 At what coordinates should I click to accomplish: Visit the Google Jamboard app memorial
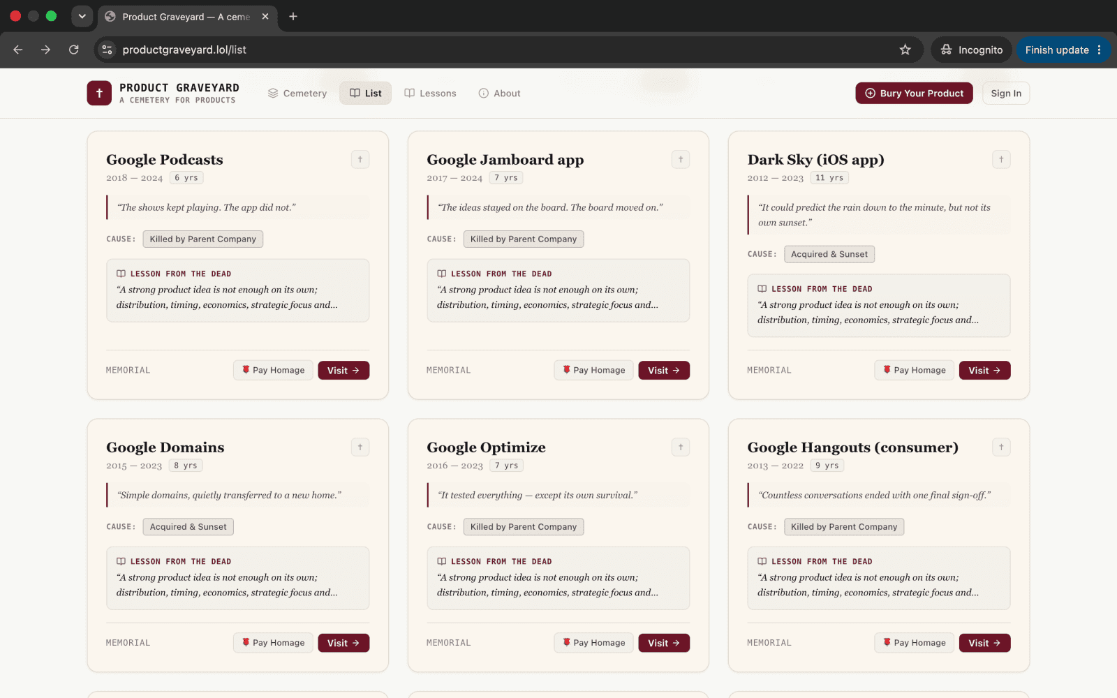[x=664, y=370]
